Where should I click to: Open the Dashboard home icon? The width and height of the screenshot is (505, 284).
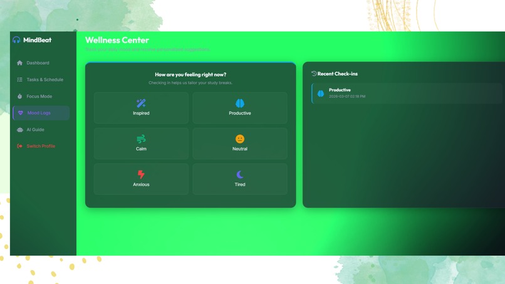(19, 63)
